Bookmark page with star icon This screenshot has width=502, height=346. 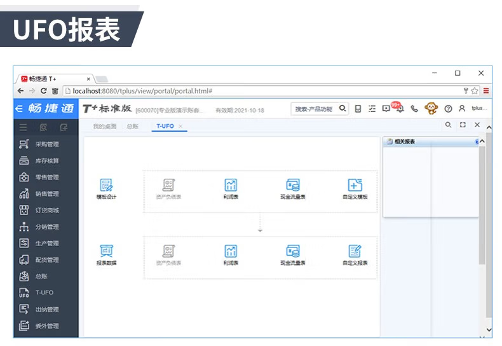point(475,91)
